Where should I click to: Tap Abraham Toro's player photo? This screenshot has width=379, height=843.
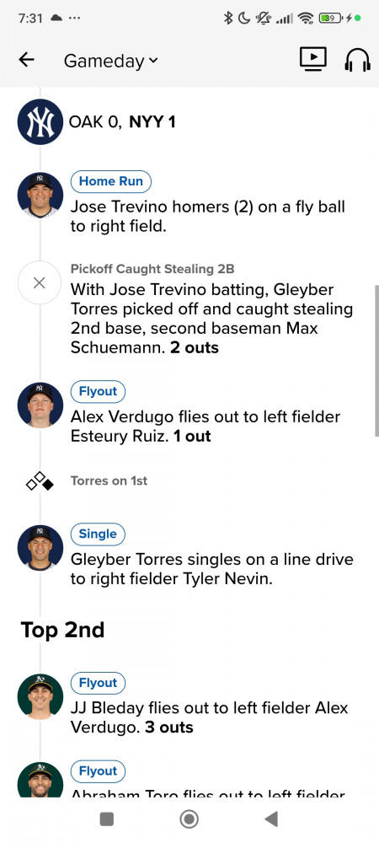point(40,780)
